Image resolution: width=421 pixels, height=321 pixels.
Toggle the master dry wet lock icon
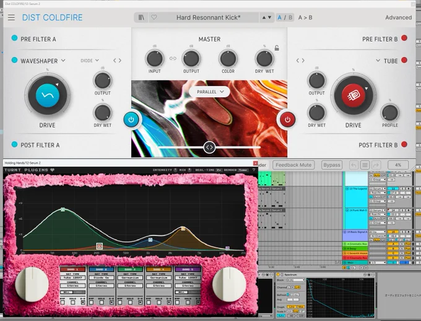click(x=277, y=48)
